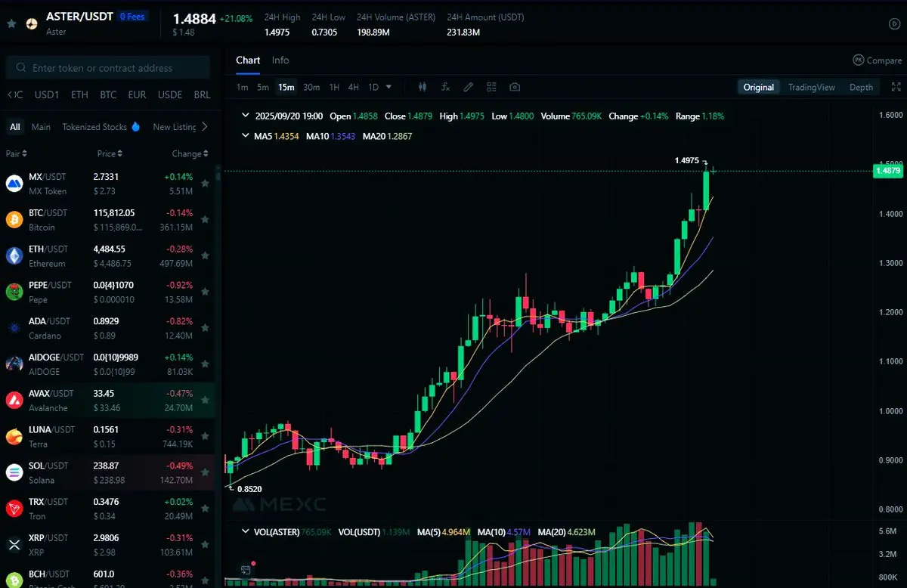Set chart interval to 4H
Viewport: 907px width, 588px height.
(x=353, y=87)
